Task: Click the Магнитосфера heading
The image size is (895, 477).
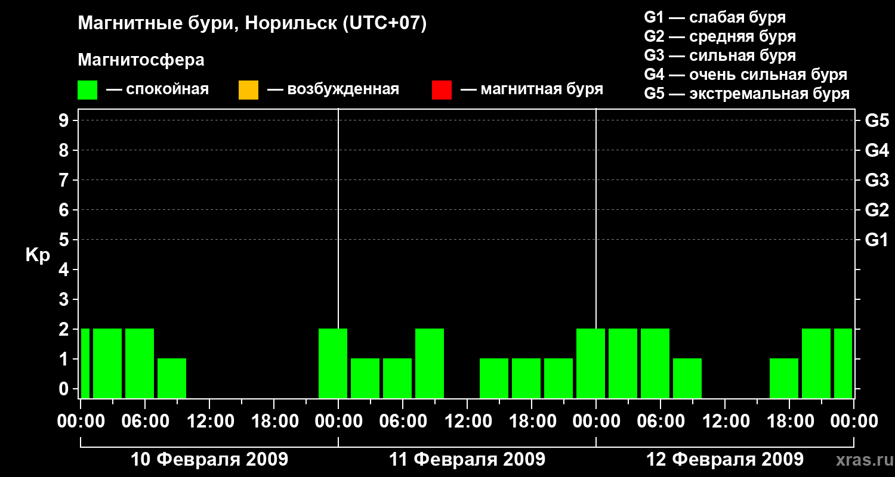Action: click(x=141, y=60)
